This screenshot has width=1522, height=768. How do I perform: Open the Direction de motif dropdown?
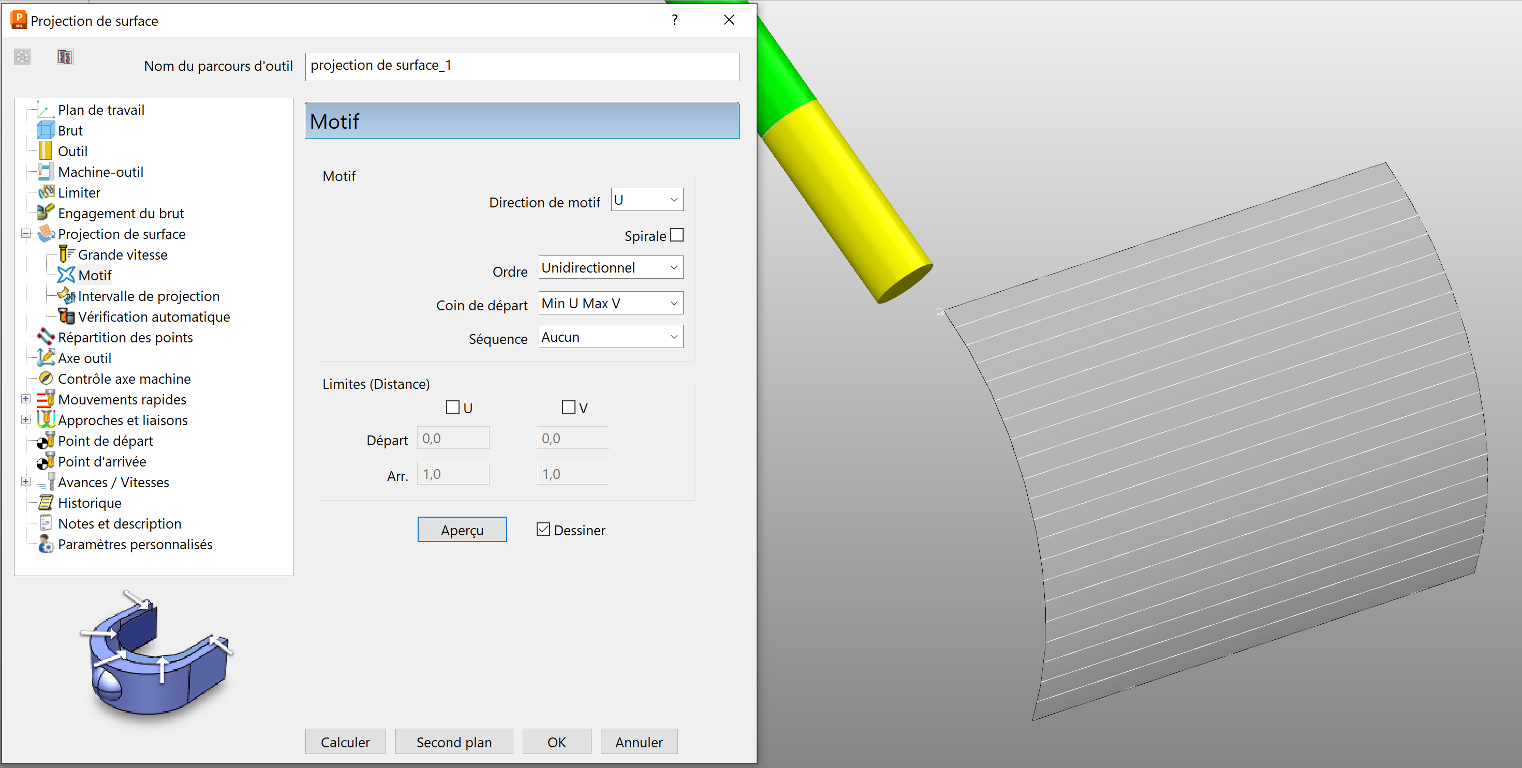pos(647,200)
